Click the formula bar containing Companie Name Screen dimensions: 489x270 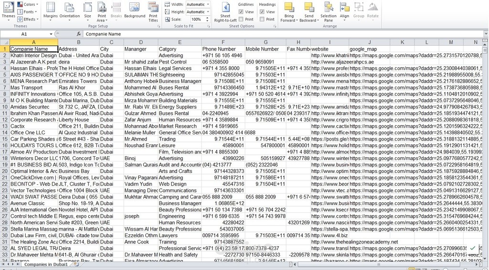click(x=282, y=34)
